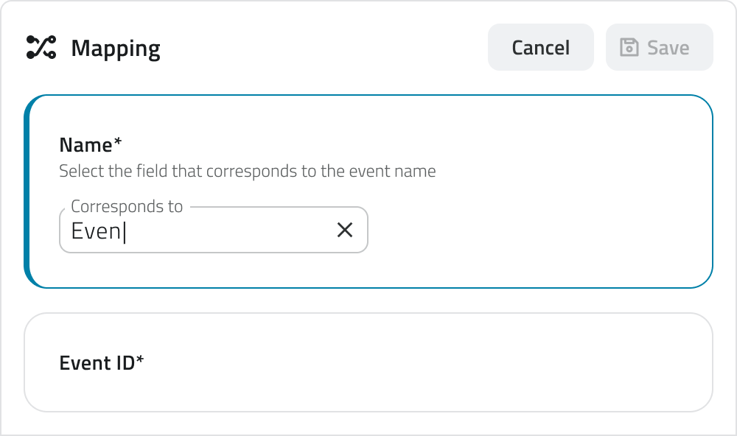Click the "Event ID*" label
Screen dimensions: 737x436
click(x=98, y=363)
